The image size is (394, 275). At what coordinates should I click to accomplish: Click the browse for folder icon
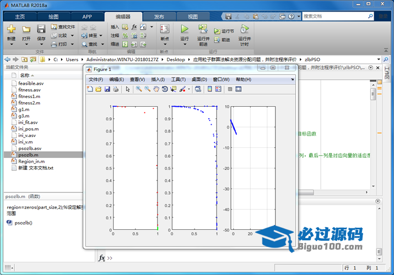pyautogui.click(x=33, y=59)
